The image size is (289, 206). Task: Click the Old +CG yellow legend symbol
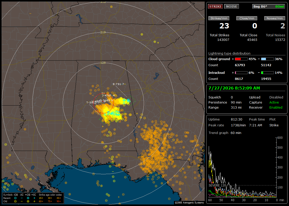point(28,201)
